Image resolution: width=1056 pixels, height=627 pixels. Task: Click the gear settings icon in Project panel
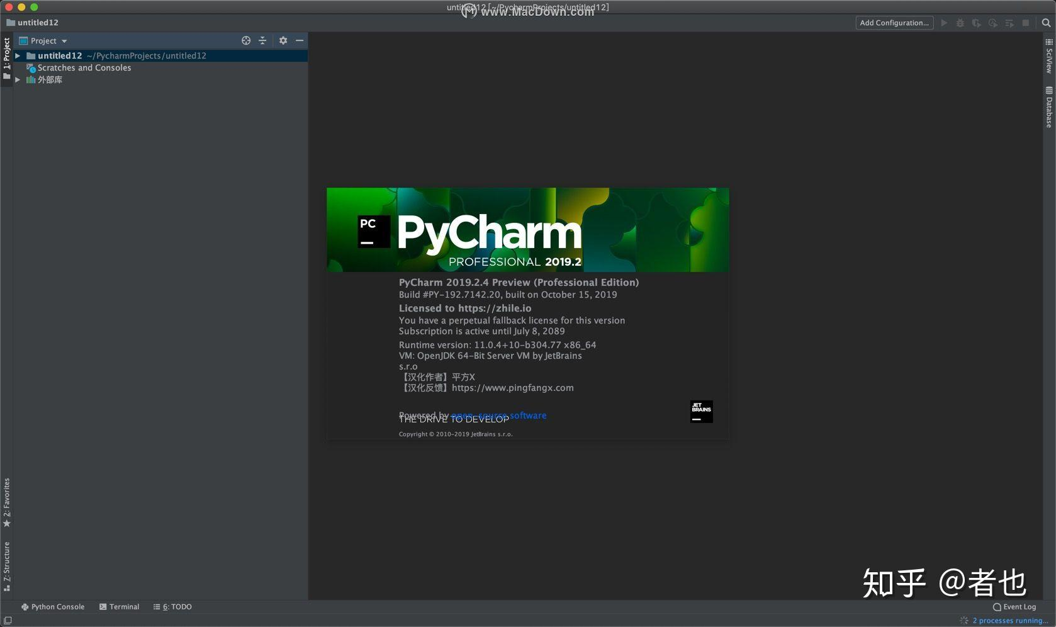[283, 40]
